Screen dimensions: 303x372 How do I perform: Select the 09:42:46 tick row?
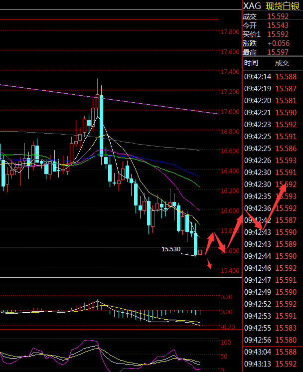pyautogui.click(x=271, y=268)
